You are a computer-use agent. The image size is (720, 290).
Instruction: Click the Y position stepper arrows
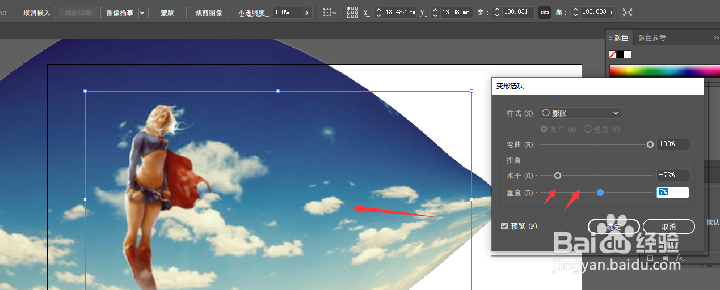pyautogui.click(x=435, y=12)
